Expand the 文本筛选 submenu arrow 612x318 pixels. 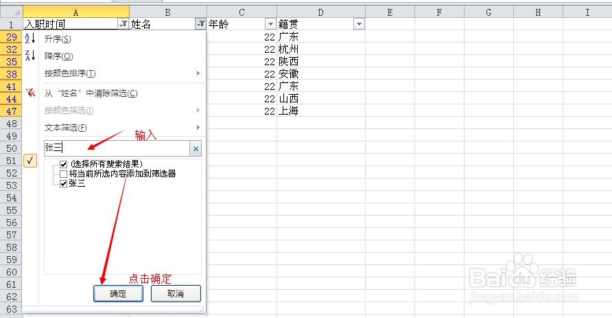click(x=198, y=127)
